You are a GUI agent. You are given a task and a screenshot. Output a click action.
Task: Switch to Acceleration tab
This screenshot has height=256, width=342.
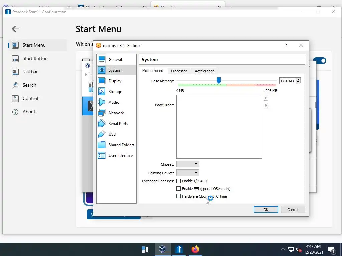coord(205,71)
